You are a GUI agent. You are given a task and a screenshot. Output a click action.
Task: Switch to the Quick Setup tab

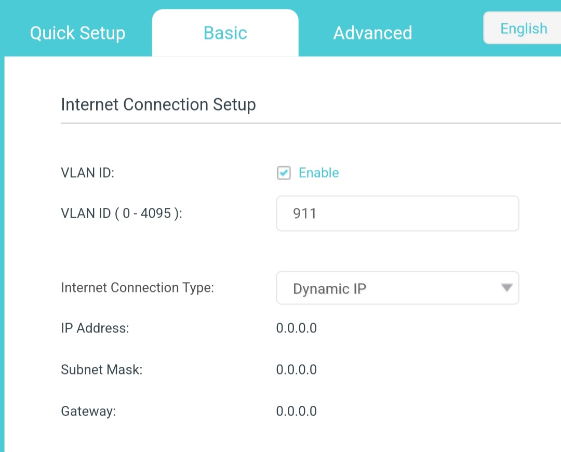77,33
